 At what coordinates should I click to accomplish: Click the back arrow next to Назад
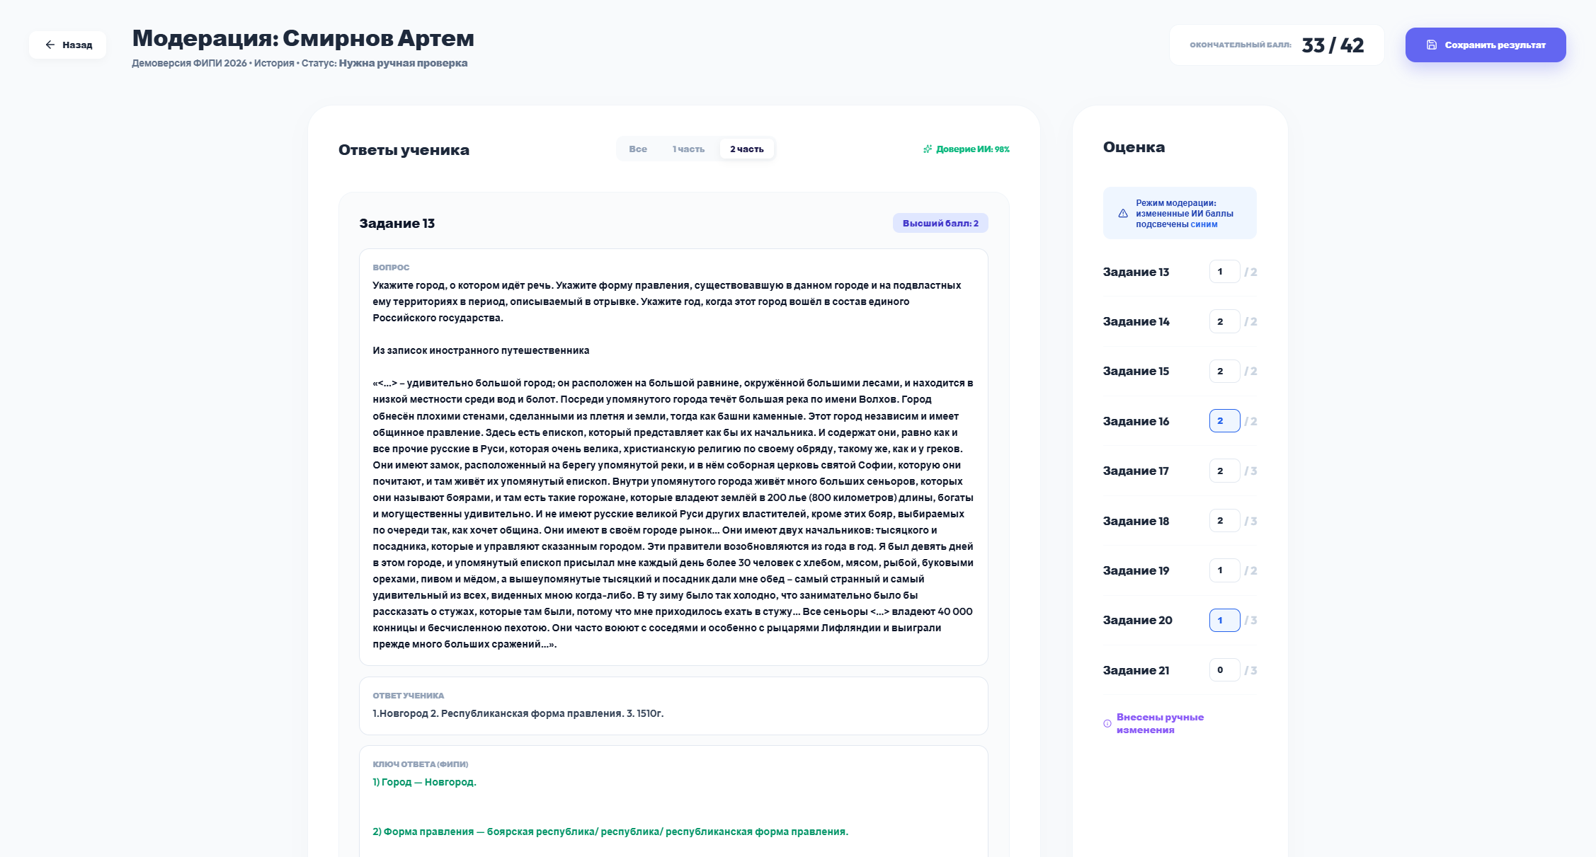(x=49, y=44)
